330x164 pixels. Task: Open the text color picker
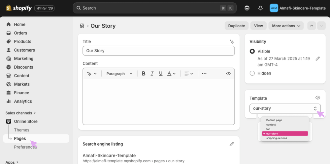tap(171, 74)
